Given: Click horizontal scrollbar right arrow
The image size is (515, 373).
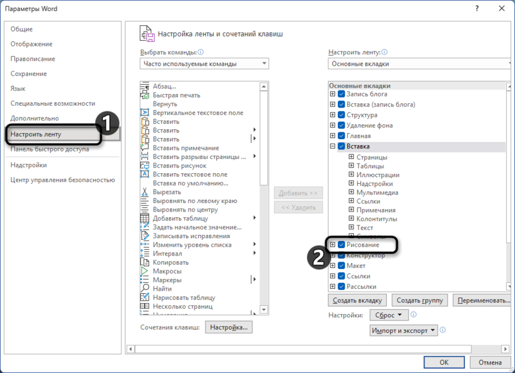Looking at the screenshot, I should (x=506, y=349).
